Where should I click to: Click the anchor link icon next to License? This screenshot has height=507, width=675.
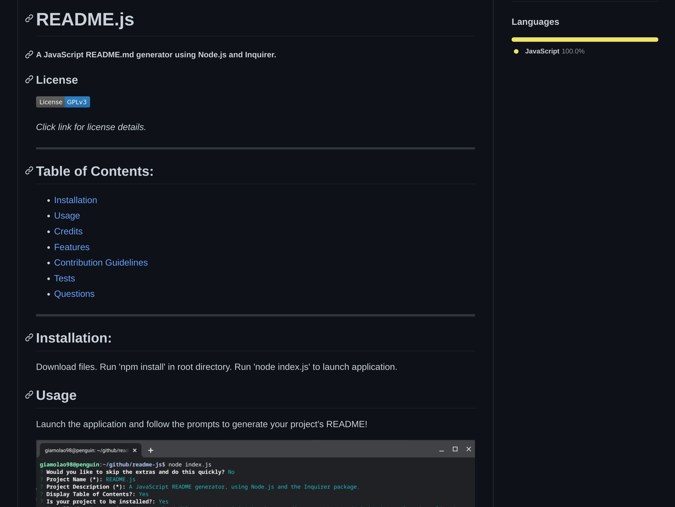point(29,80)
